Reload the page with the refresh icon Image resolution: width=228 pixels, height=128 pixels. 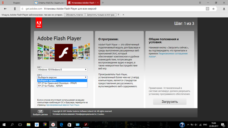23,9
